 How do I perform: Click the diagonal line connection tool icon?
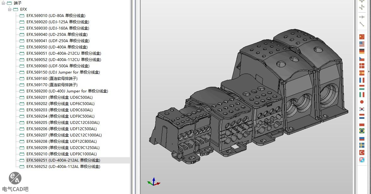coord(362,24)
